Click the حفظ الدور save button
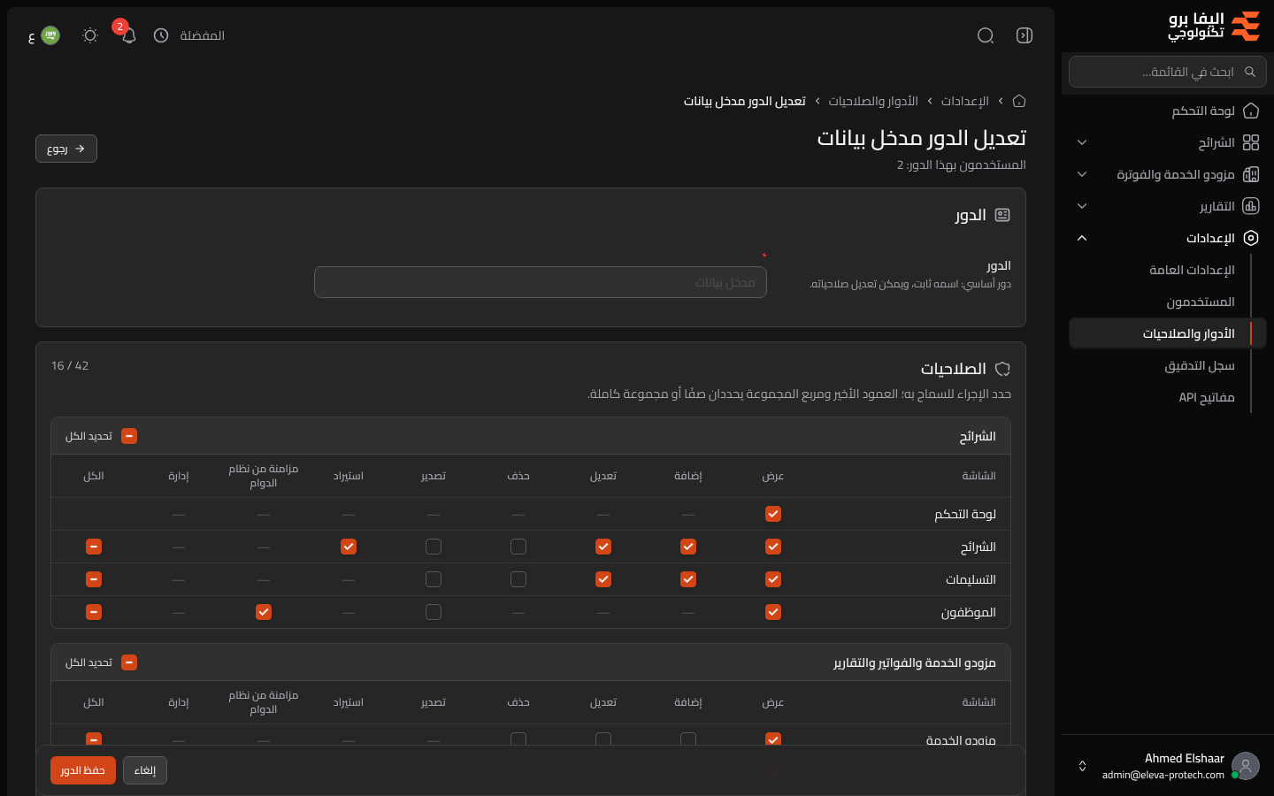 point(82,770)
